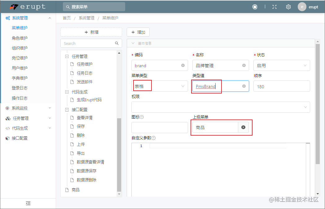This screenshot has height=209, width=325.
Task: Open settings via the gear icon
Action: click(x=288, y=7)
